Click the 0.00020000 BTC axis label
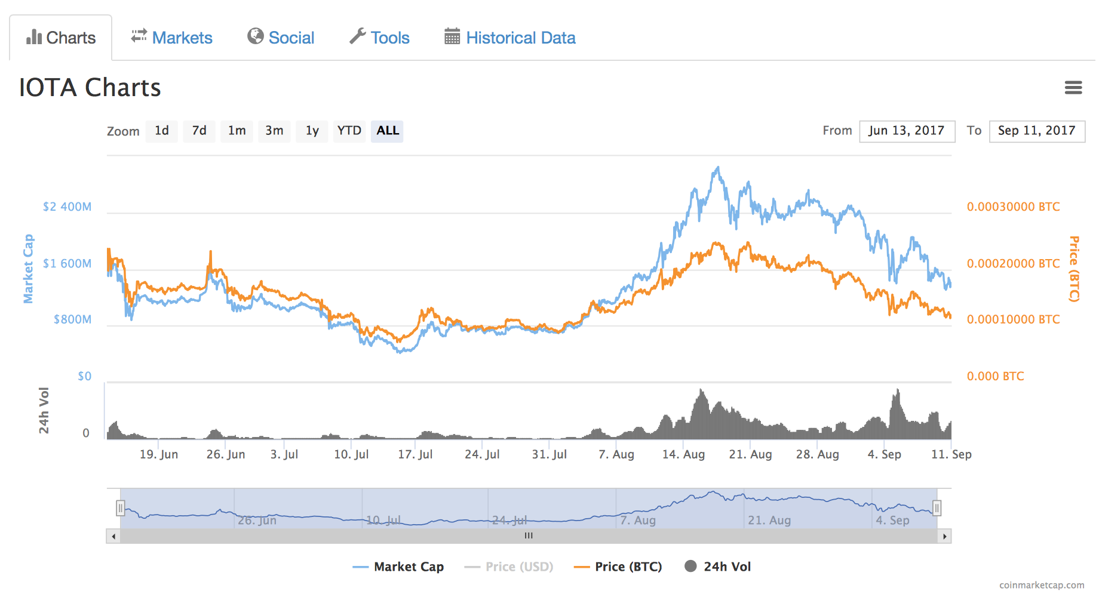The image size is (1099, 591). click(x=1013, y=263)
